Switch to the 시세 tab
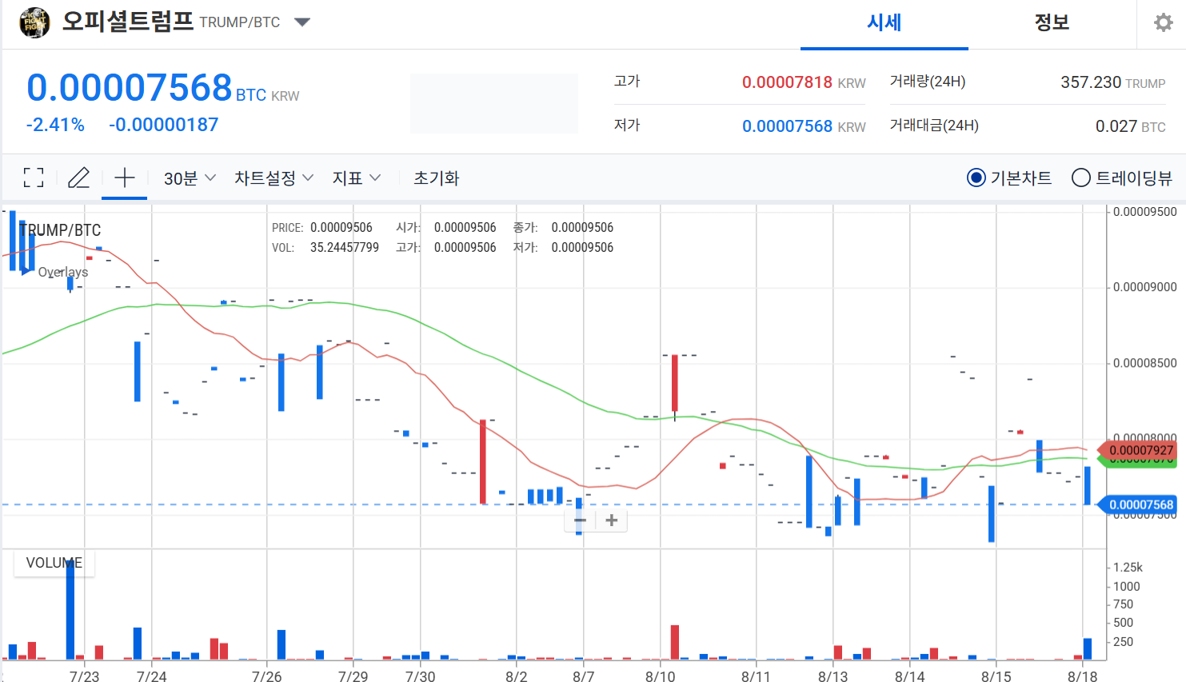 pyautogui.click(x=885, y=23)
